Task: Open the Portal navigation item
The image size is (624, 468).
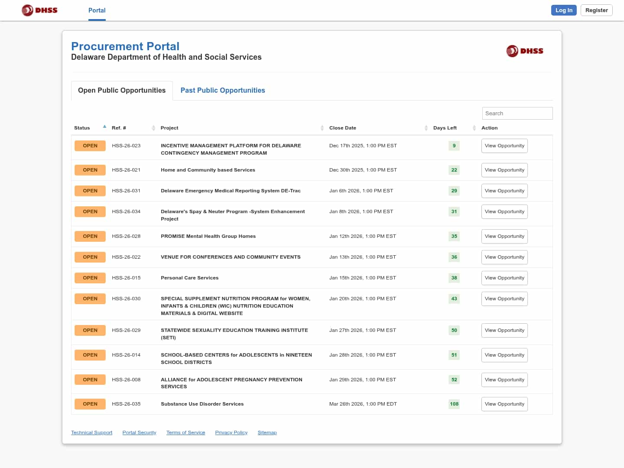Action: tap(97, 10)
